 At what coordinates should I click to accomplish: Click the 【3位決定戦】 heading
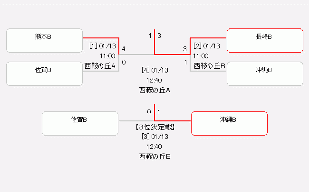(x=155, y=127)
